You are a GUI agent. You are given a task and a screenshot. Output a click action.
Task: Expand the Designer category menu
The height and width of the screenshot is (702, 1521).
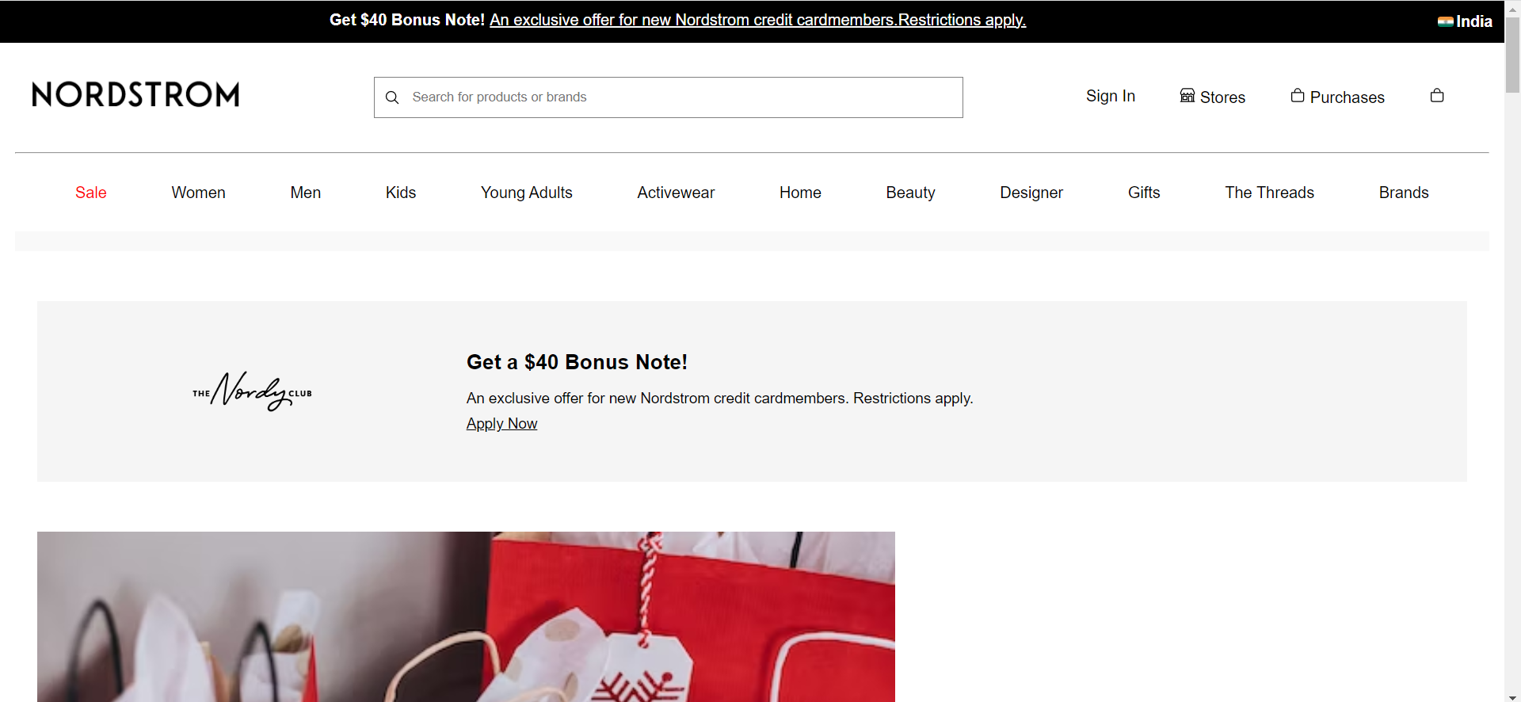coord(1031,193)
